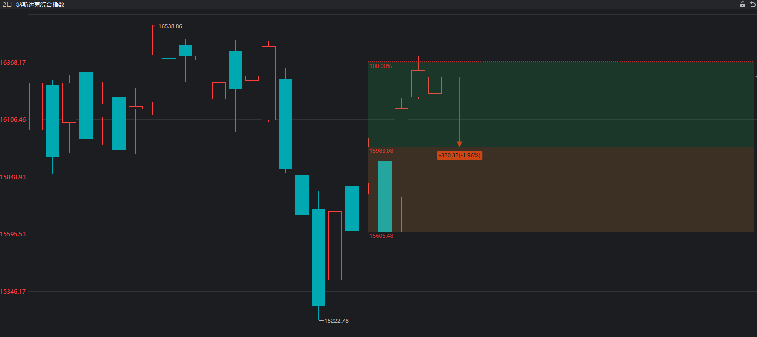Screen dimensions: 757x337
Task: Click the 纳斯达克综合指数 title
Action: point(40,5)
